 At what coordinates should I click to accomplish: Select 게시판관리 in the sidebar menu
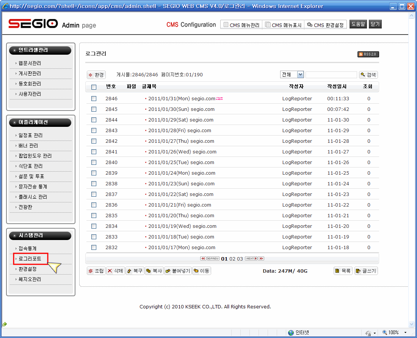(x=30, y=73)
